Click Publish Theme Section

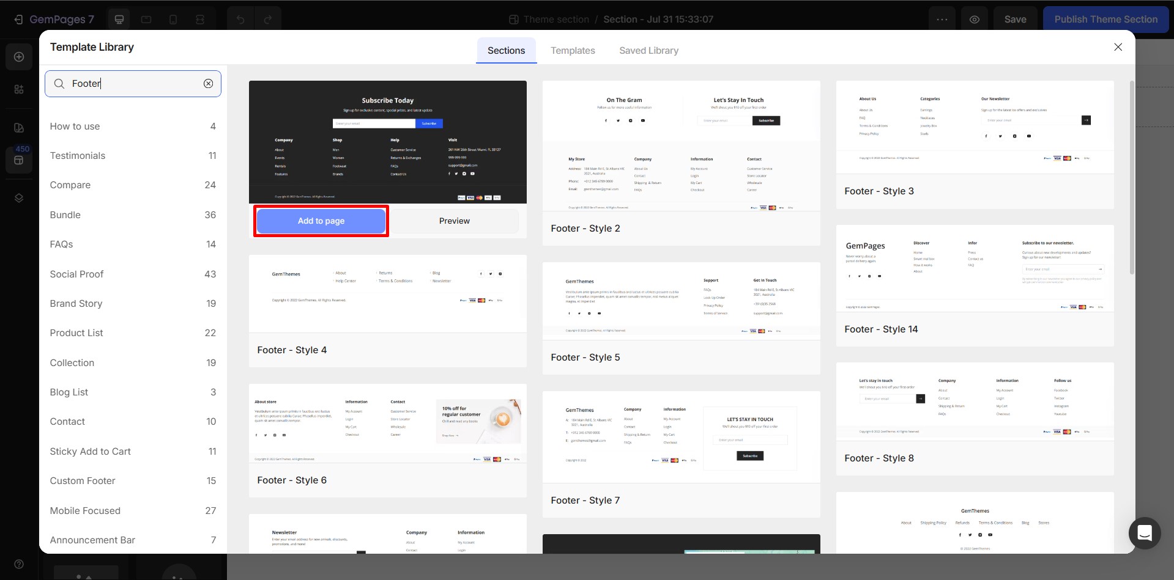coord(1105,19)
